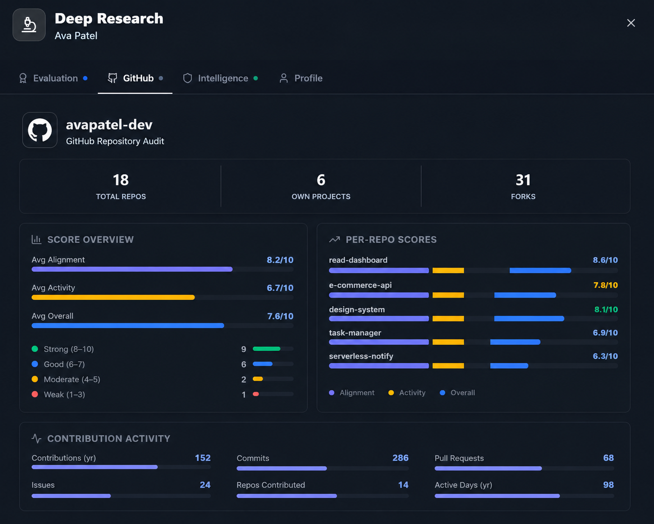654x524 pixels.
Task: Click the Activity legend dot
Action: [391, 393]
